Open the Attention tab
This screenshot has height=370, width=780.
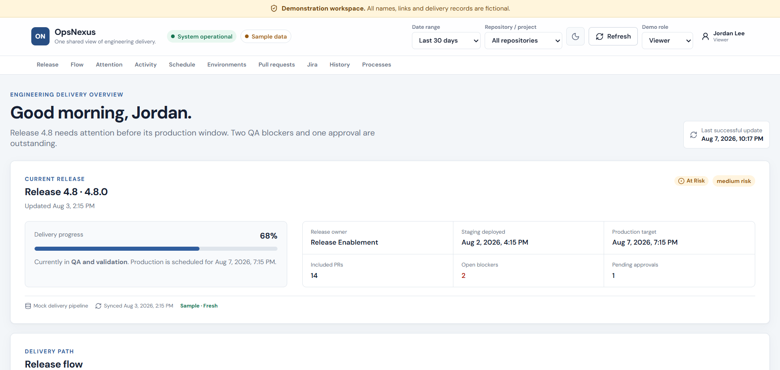point(109,65)
